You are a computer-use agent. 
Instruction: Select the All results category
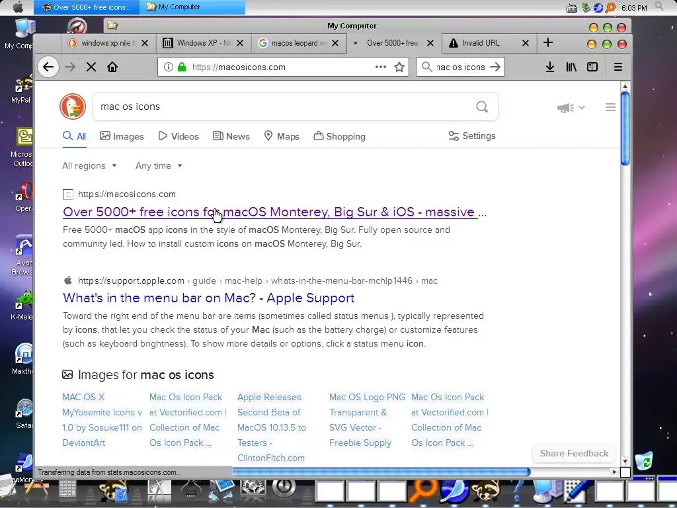(74, 136)
